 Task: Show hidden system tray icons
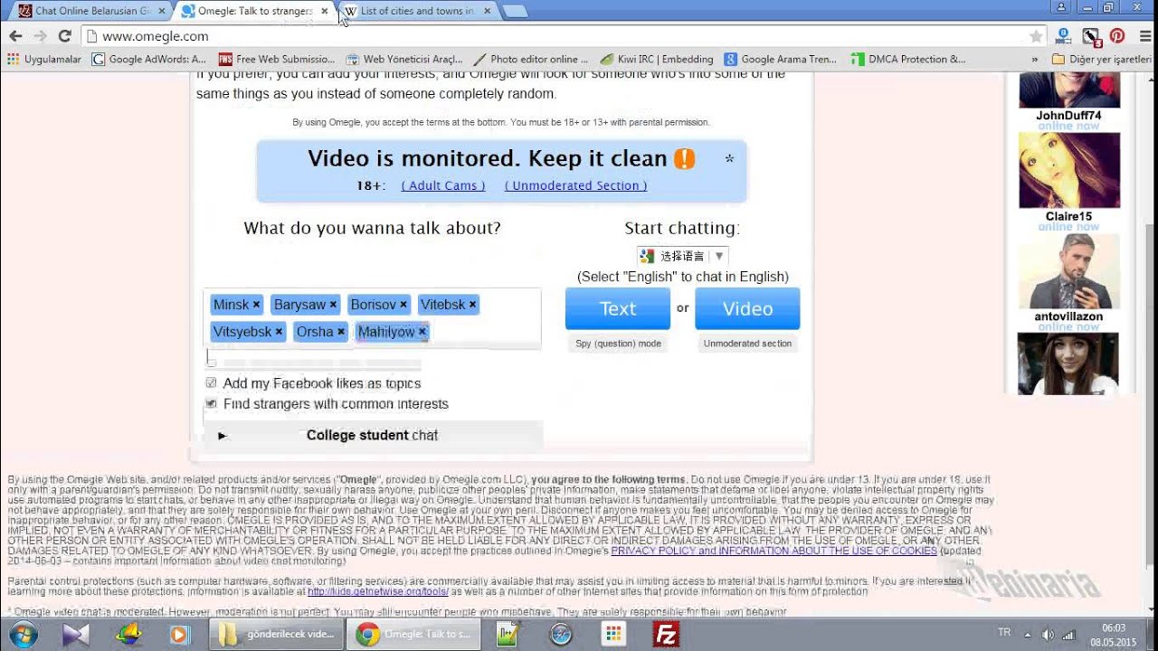[1029, 635]
